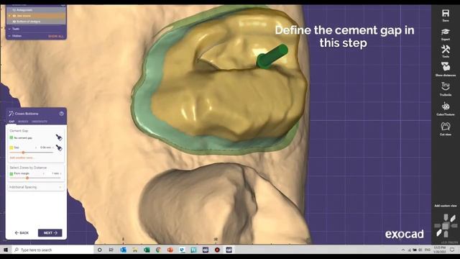Adjust the From margin slider handle
Image resolution: width=460 pixels, height=259 pixels.
[27, 178]
